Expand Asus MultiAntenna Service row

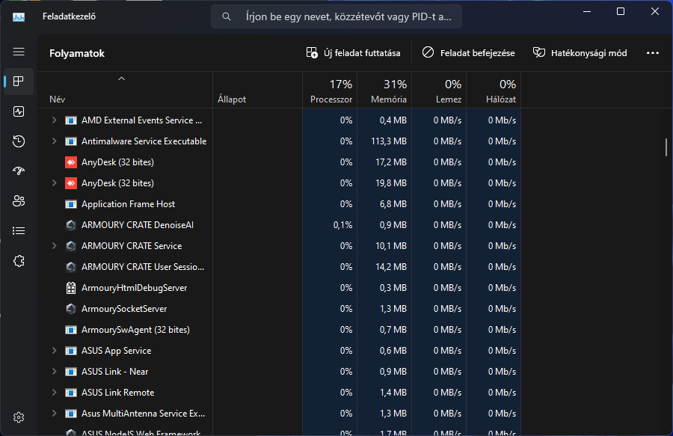coord(54,414)
